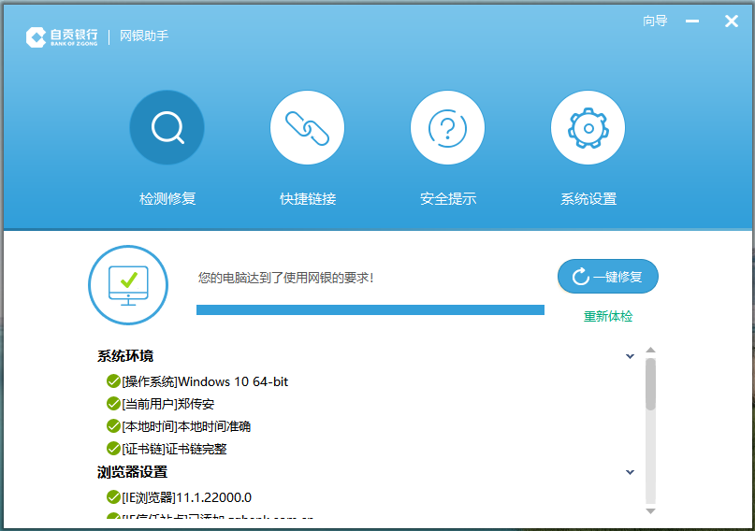Viewport: 755px width, 531px height.
Task: Click green check beside 操作系统 Windows 10
Action: tap(113, 381)
